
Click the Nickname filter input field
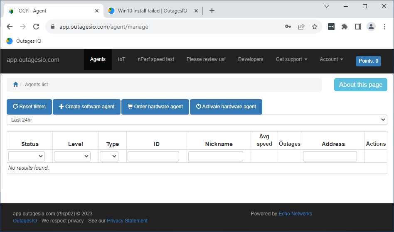(x=216, y=156)
